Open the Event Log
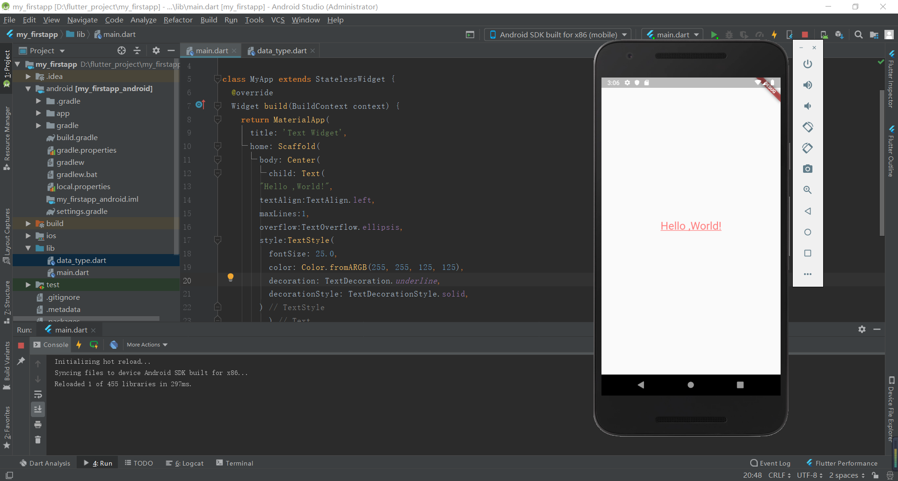Image resolution: width=898 pixels, height=481 pixels. (x=770, y=463)
